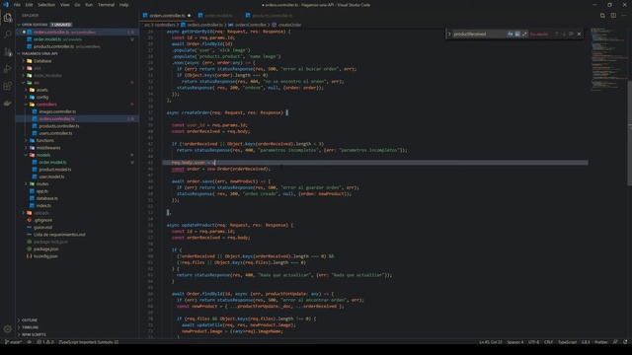Viewport: 632px width, 355px height.
Task: Open database.ts in the file tree
Action: pos(46,199)
